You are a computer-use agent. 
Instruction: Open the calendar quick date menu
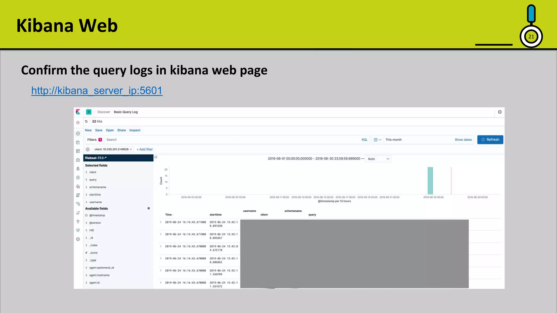point(377,140)
